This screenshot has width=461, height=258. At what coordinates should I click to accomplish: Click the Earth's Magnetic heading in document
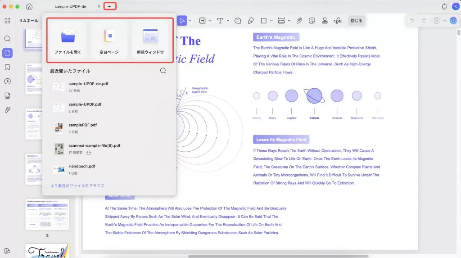(x=276, y=37)
